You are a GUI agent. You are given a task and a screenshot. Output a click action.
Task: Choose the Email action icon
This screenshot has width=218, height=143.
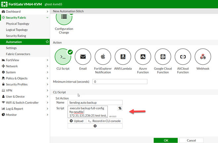(83, 57)
